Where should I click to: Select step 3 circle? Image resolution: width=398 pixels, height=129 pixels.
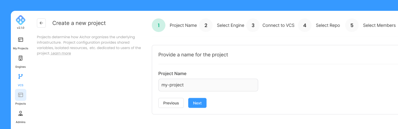pos(253,25)
